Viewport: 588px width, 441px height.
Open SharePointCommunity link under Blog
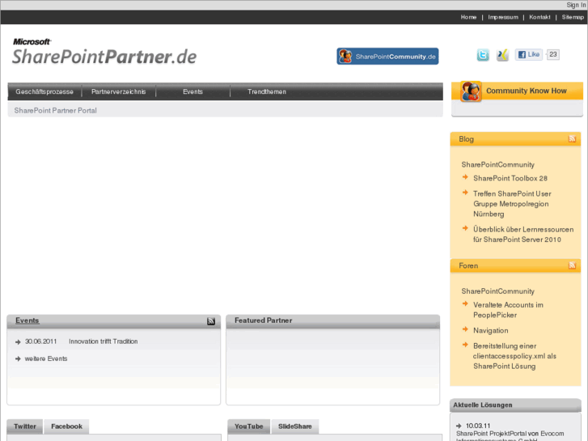click(x=497, y=164)
